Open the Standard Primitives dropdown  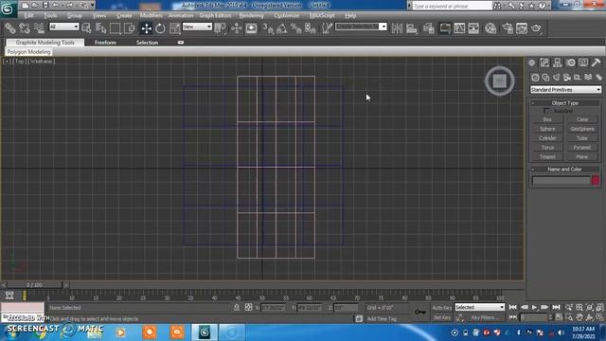tap(565, 90)
